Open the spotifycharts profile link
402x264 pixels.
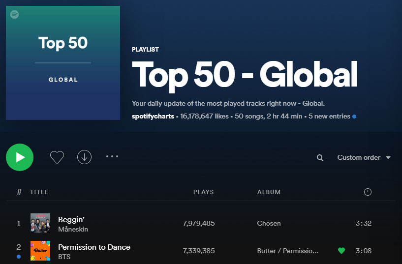click(153, 116)
